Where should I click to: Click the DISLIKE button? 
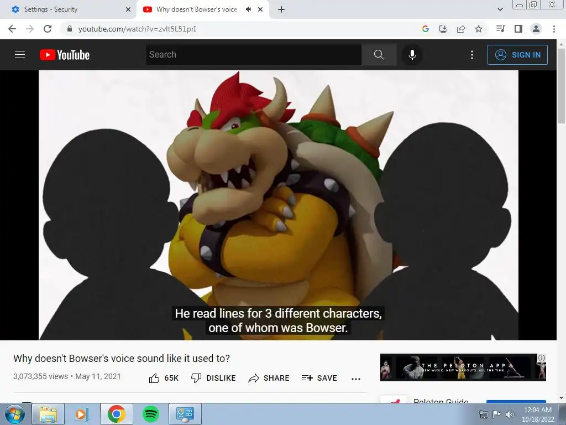coord(213,378)
